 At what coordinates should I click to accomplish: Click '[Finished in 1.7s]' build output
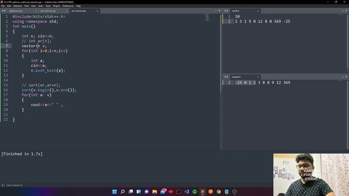tap(22, 154)
